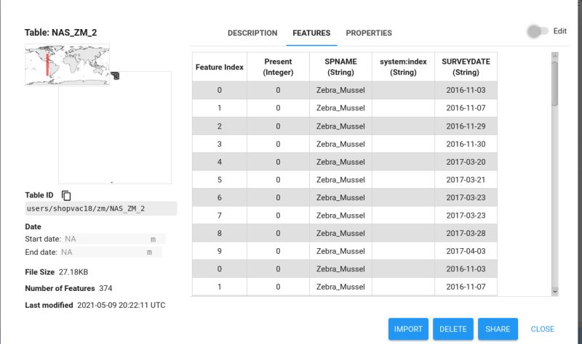This screenshot has height=344, width=582.
Task: Click the system:index (String) column header
Action: pos(403,67)
